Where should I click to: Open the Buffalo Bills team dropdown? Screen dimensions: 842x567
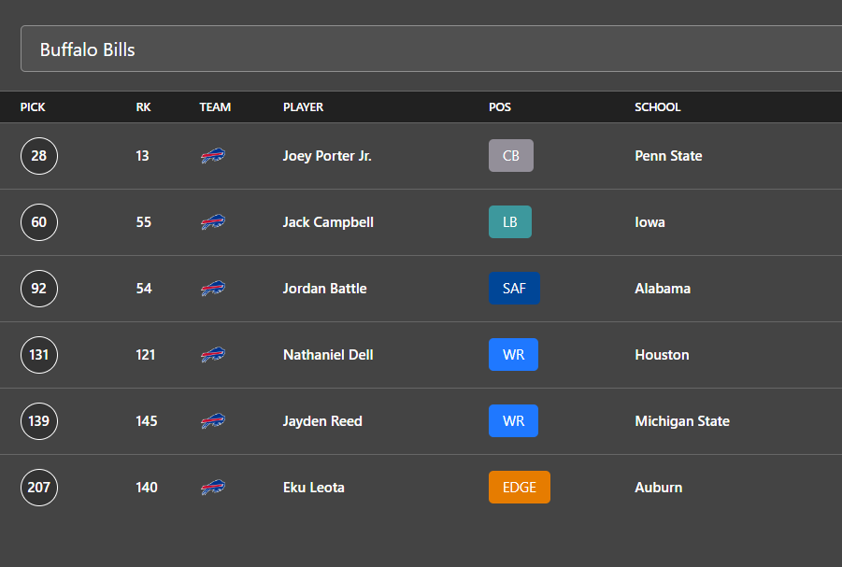point(431,49)
